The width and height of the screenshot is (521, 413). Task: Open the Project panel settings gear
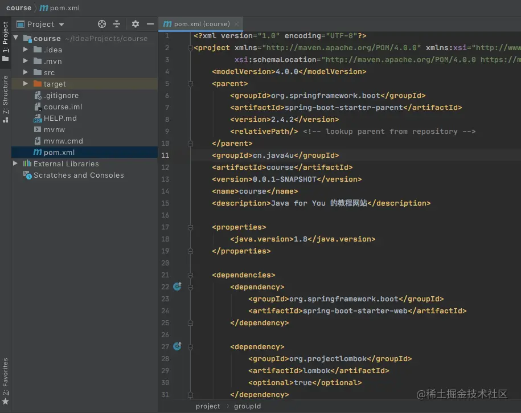[x=136, y=24]
